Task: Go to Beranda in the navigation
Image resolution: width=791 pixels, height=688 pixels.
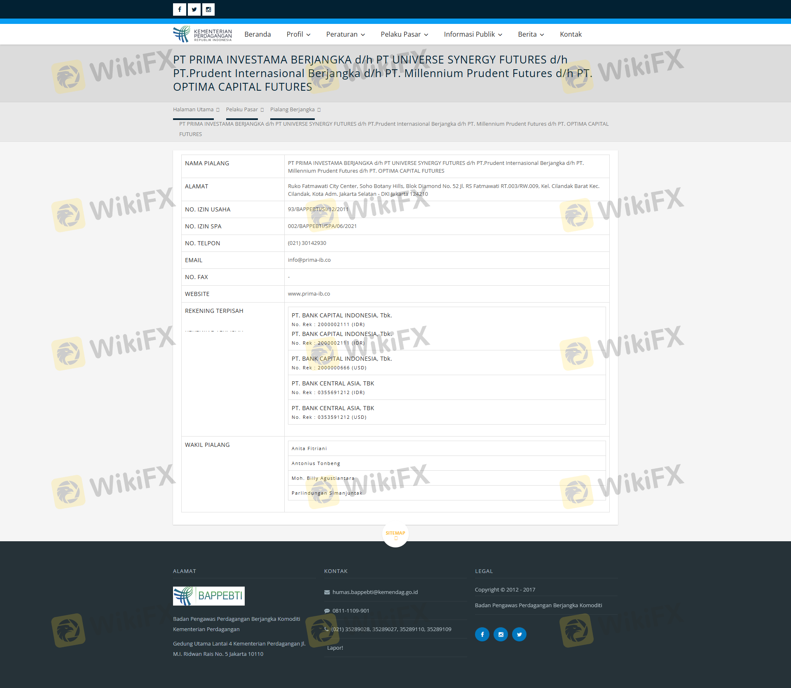Action: 257,34
